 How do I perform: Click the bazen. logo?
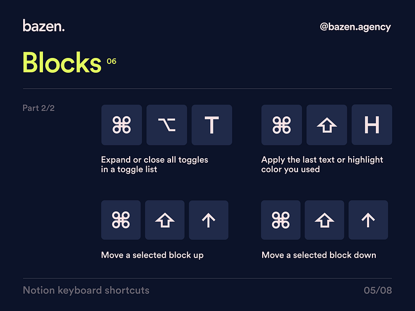tap(43, 25)
